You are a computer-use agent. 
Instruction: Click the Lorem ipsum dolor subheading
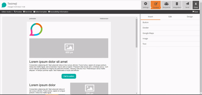tap(42, 85)
